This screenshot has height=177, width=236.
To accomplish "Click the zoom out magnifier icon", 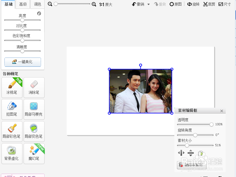I will pos(50,4).
